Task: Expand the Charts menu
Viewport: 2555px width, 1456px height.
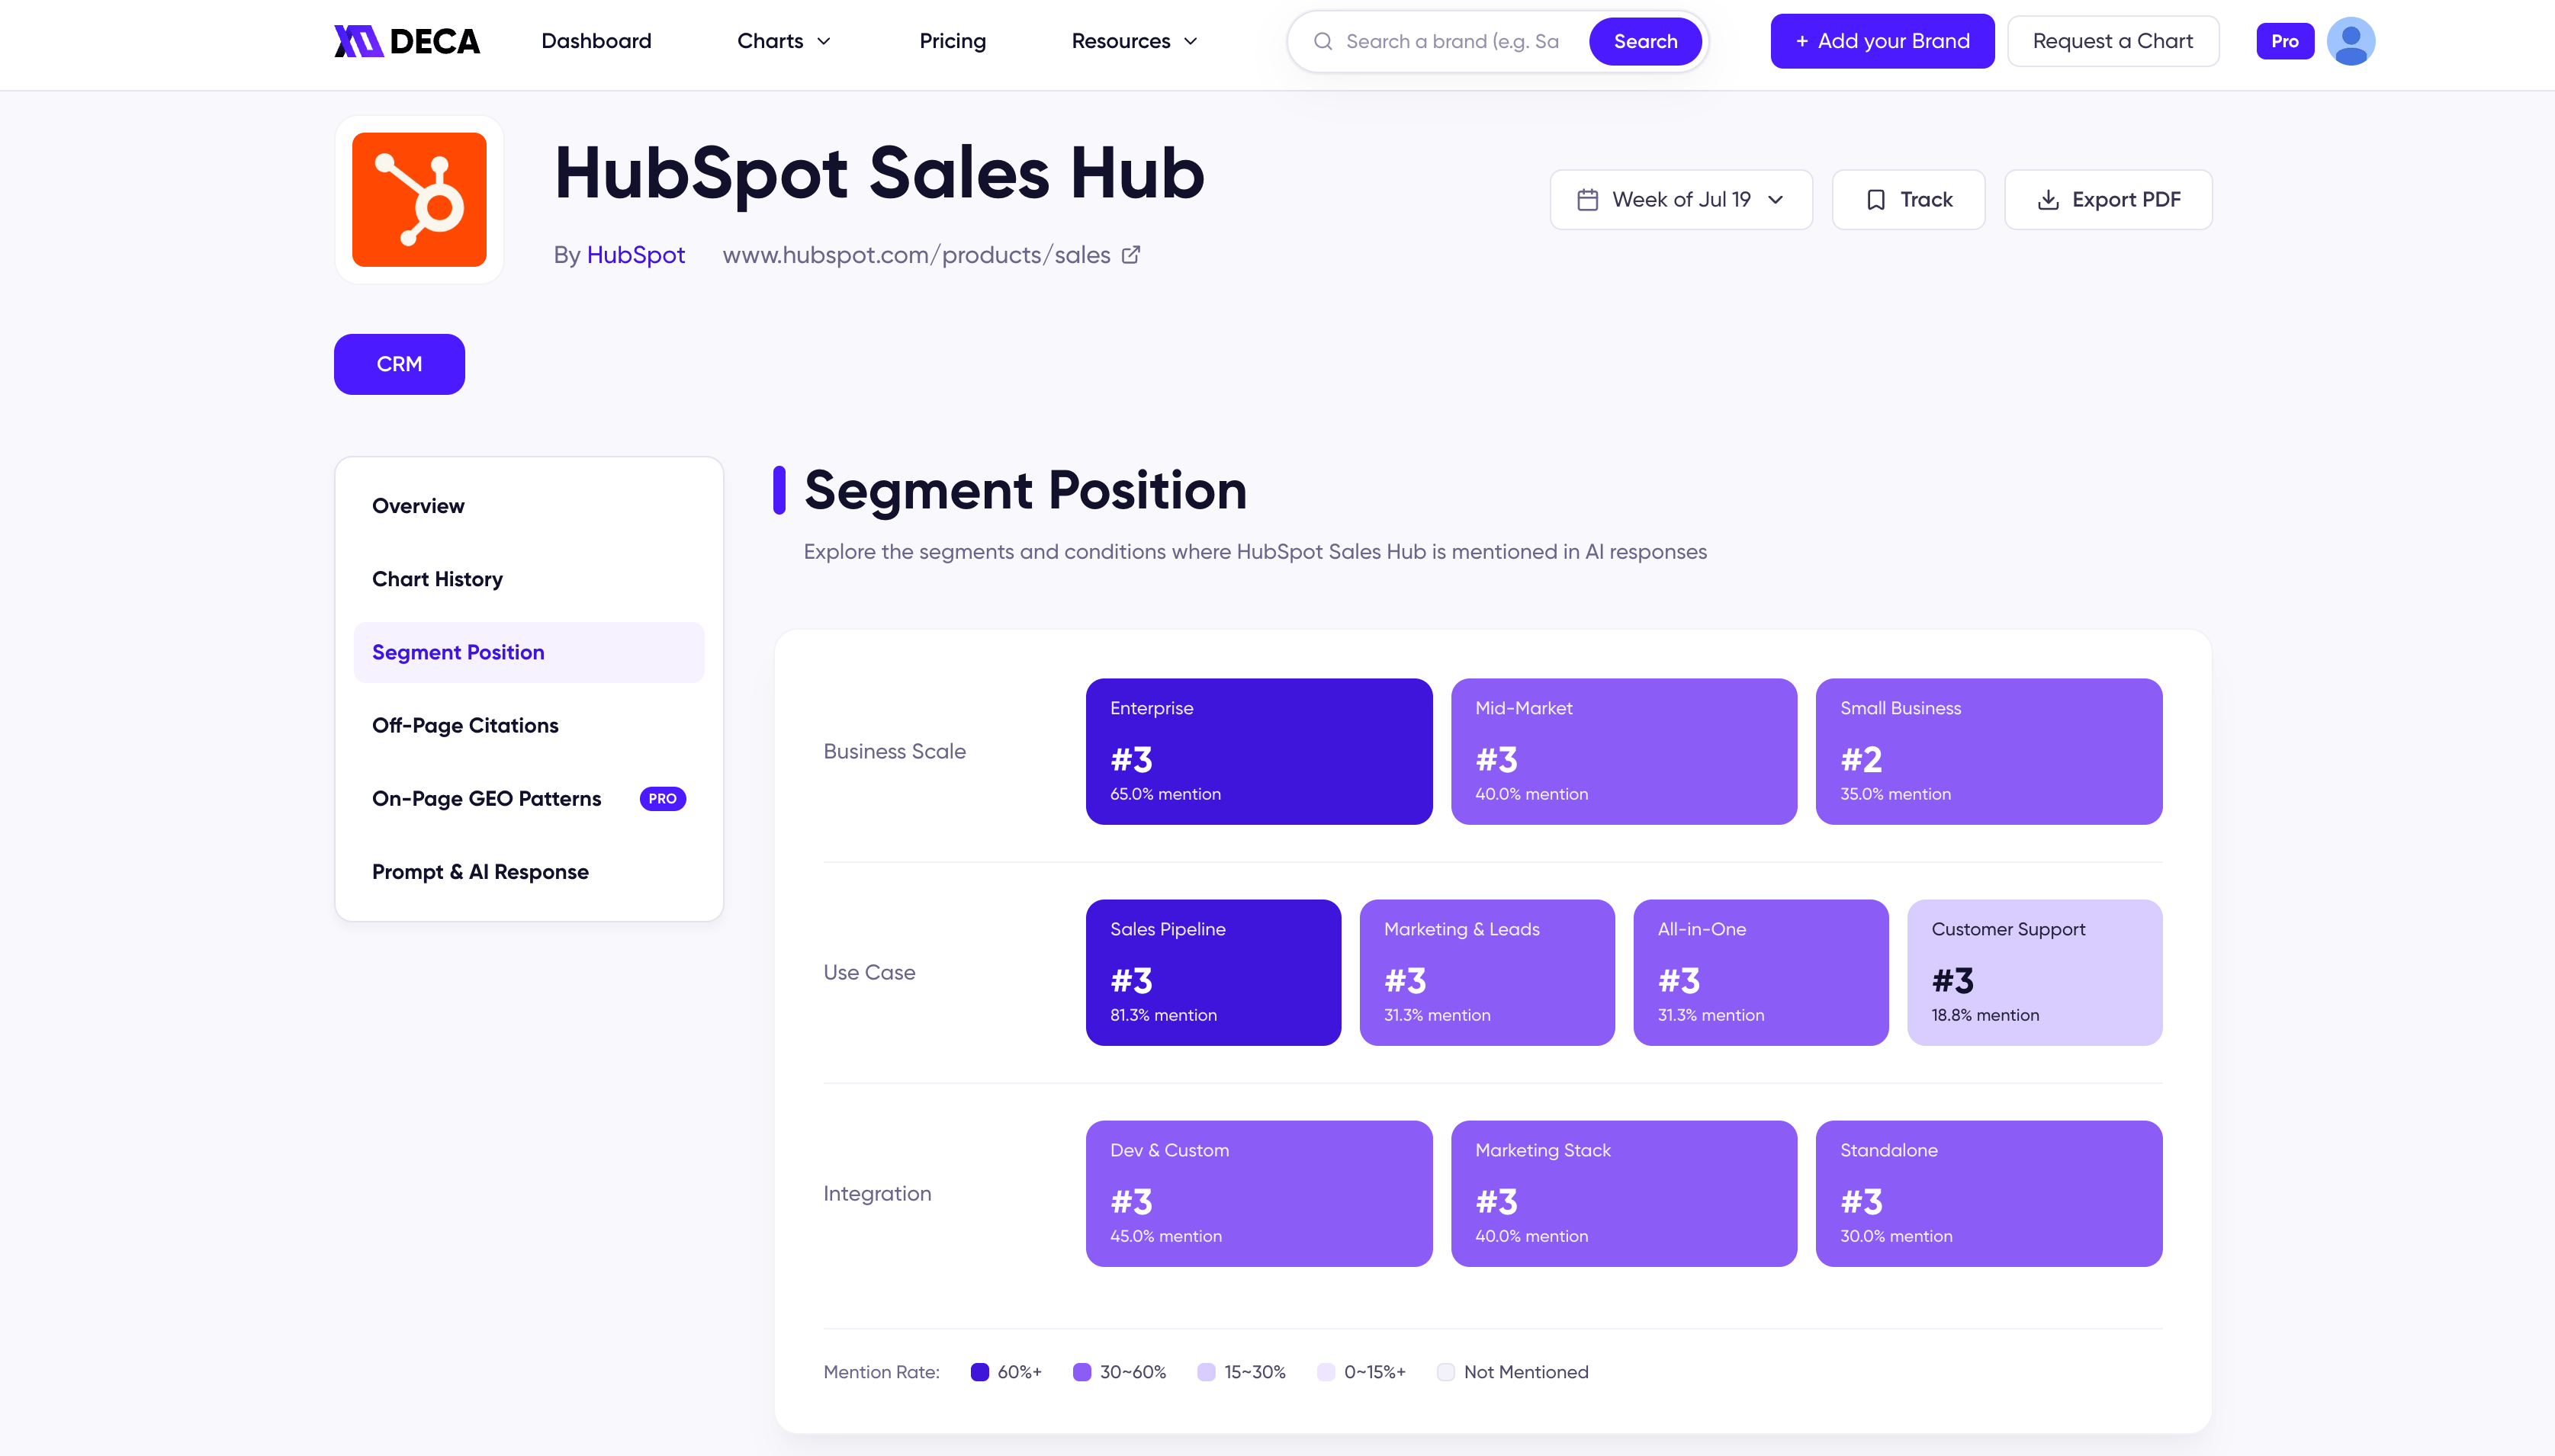Action: [784, 41]
